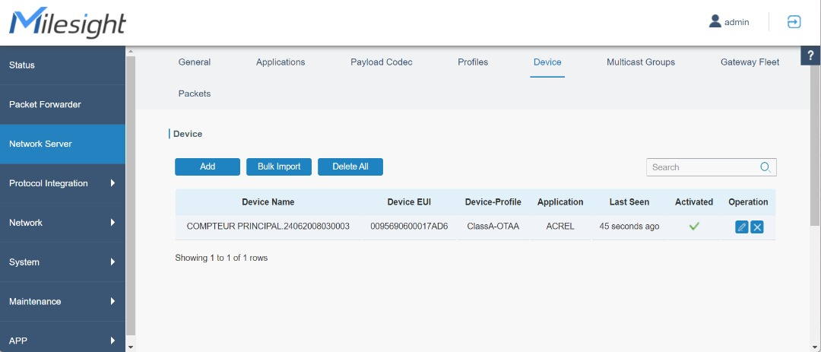Click the Milesight logo
821x352 pixels.
[x=67, y=23]
